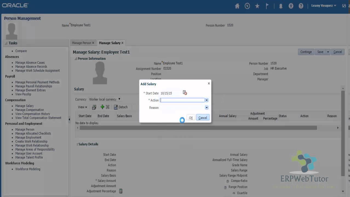Image resolution: width=350 pixels, height=197 pixels.
Task: Open the Navigator compass icon
Action: (247, 6)
